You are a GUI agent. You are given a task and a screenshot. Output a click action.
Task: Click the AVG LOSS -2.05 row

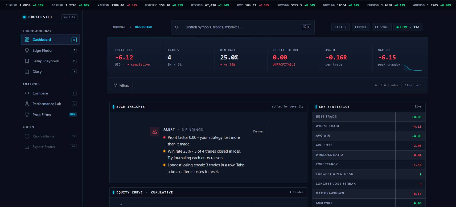[369, 145]
